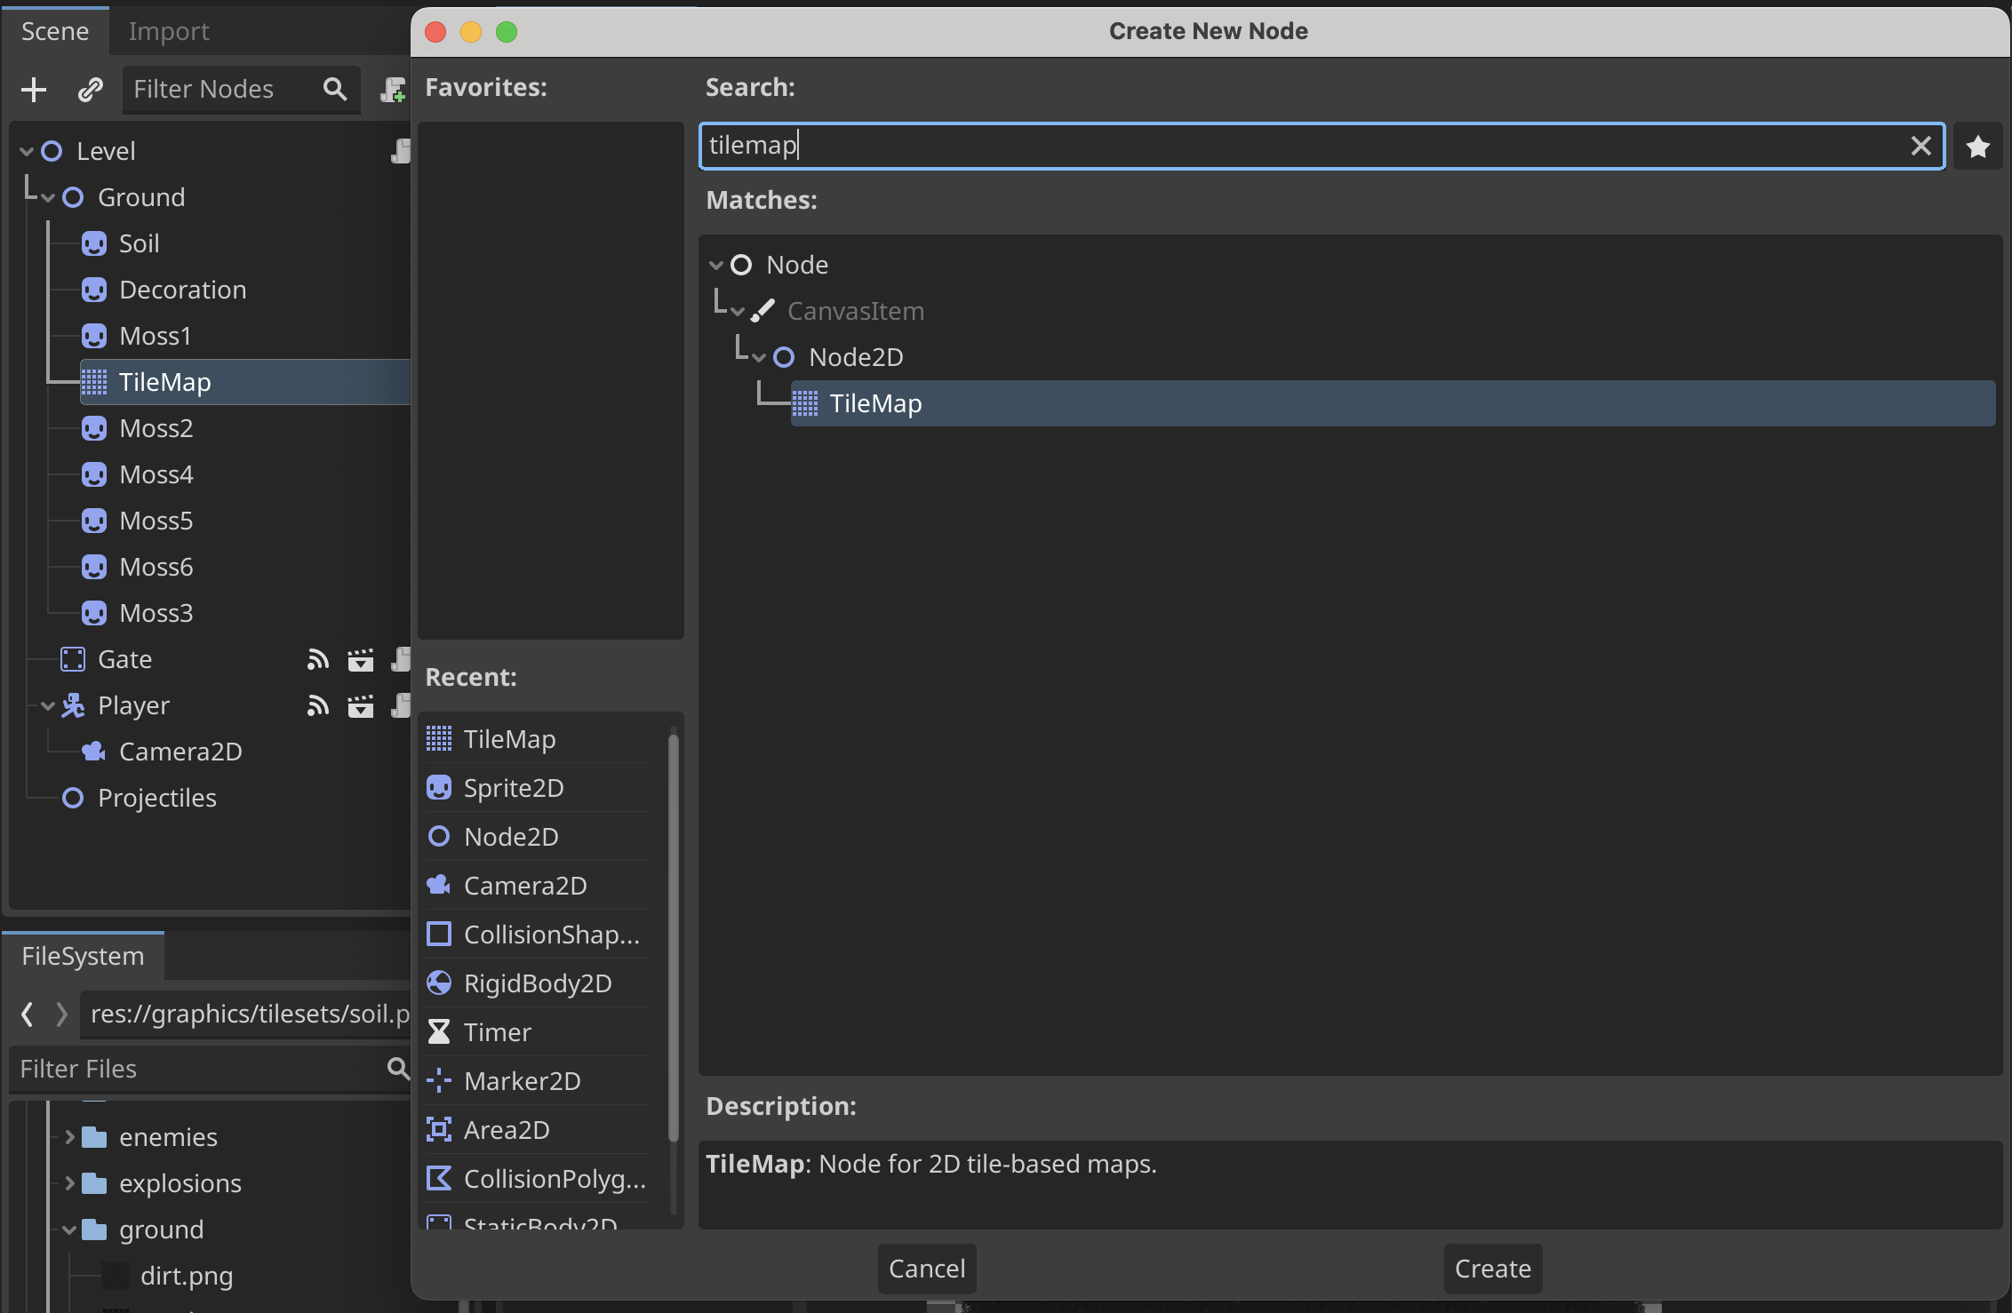Screen dimensions: 2012x1313
Task: Open Gate scene via clapperboard icon
Action: [x=360, y=659]
